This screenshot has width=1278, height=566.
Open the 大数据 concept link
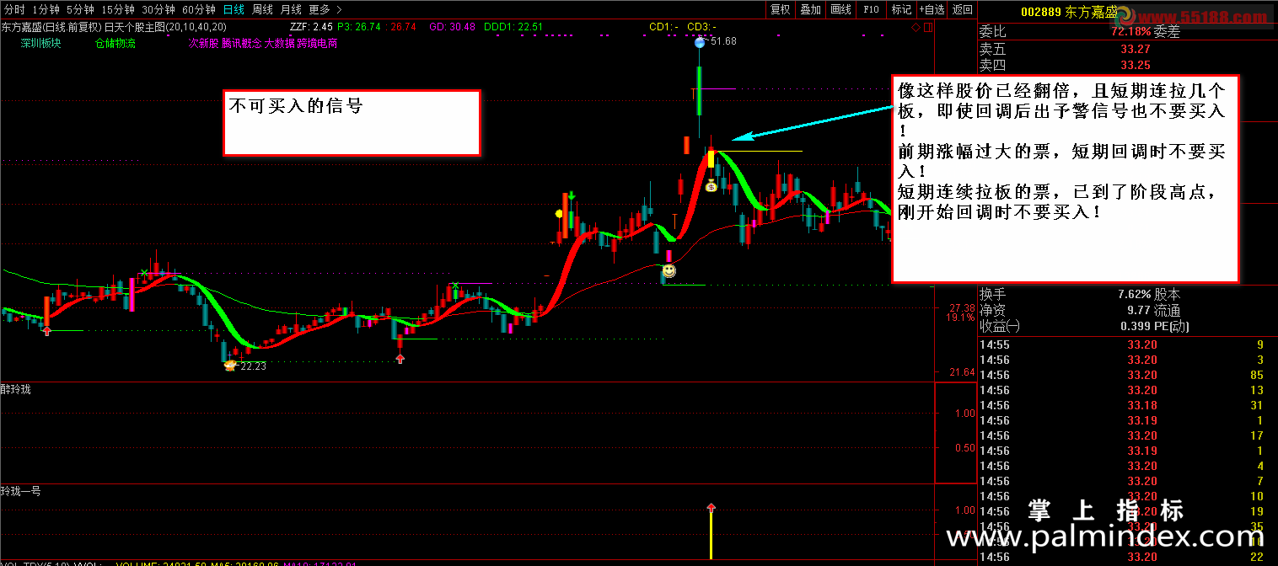[279, 43]
